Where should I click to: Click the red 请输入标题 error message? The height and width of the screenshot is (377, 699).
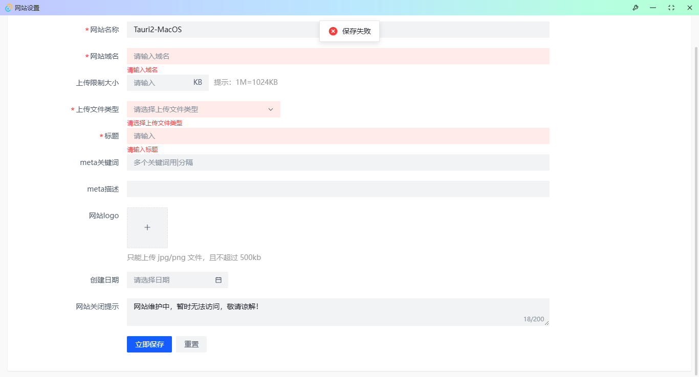point(142,150)
